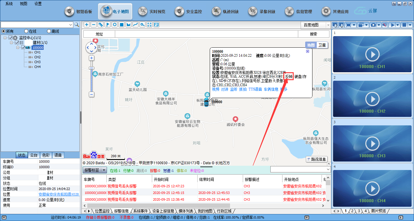Select the circle drawing tool
414x221 pixels.
point(115,25)
